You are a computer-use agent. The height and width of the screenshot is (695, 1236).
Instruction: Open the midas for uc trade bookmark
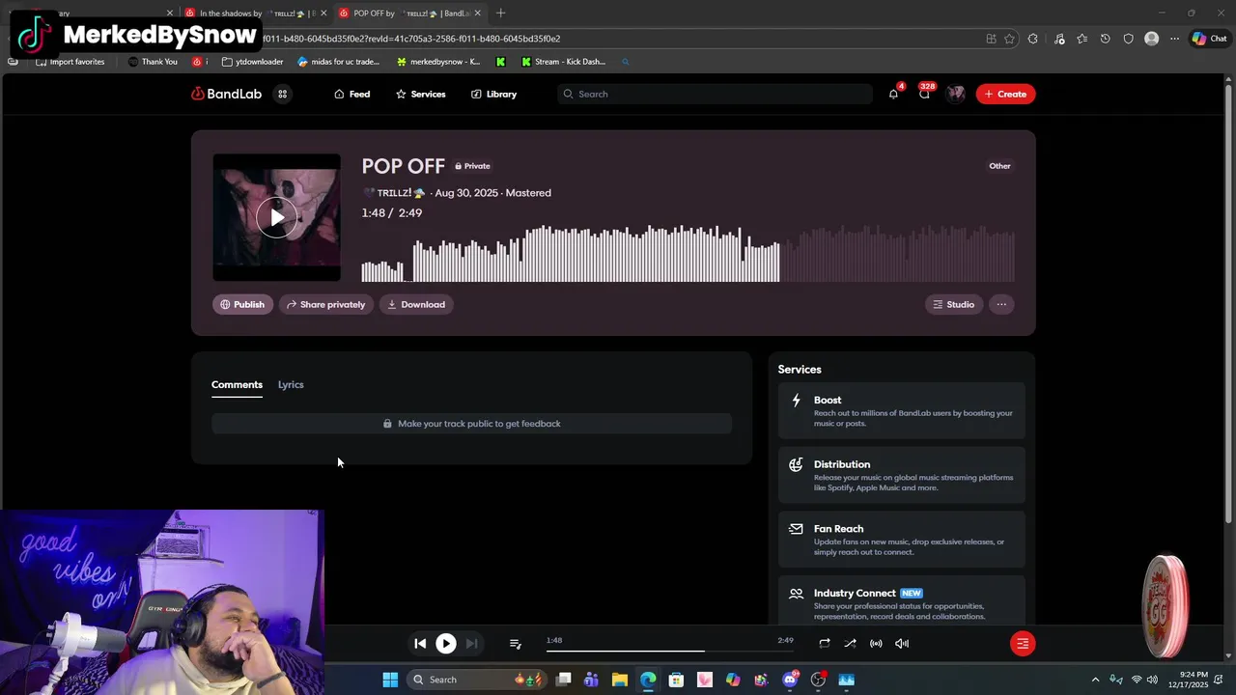[339, 62]
